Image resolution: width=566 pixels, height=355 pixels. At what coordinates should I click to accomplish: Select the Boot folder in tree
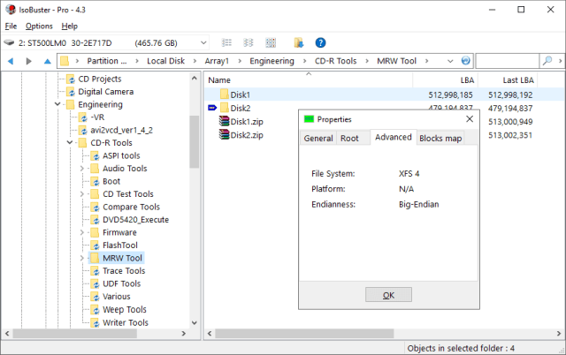pyautogui.click(x=111, y=181)
